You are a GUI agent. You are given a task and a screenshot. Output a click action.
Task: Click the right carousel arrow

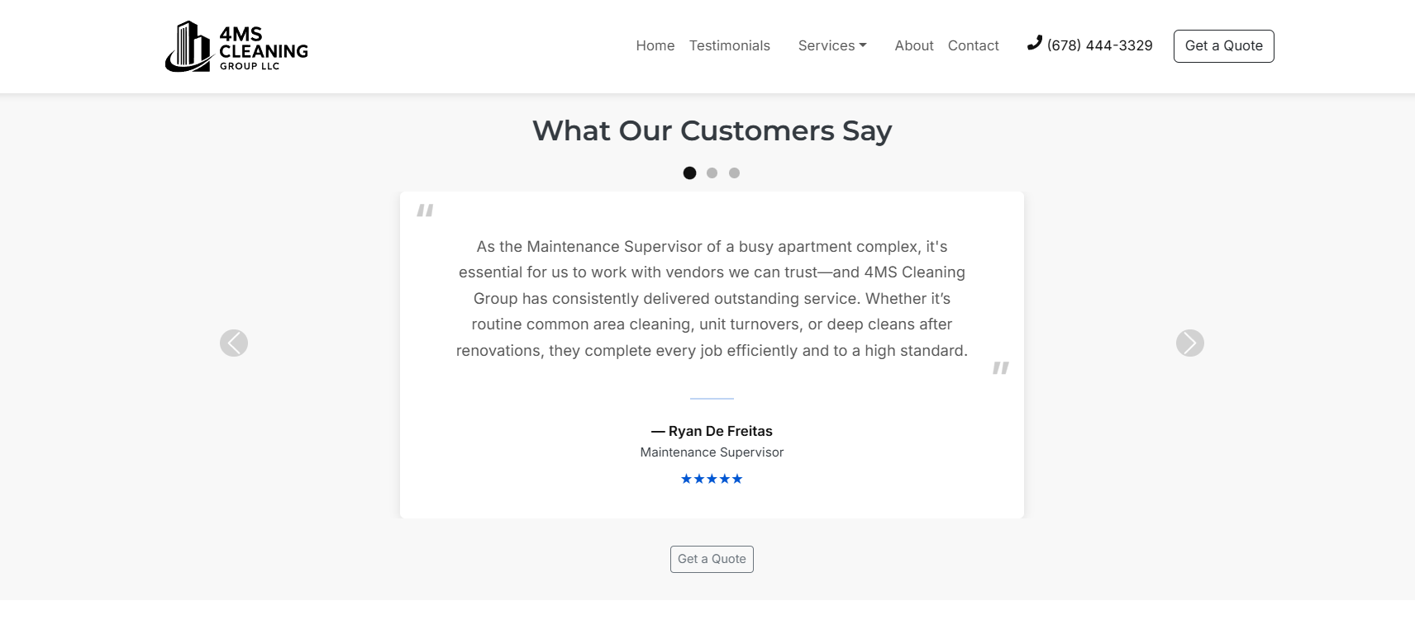pos(1189,343)
